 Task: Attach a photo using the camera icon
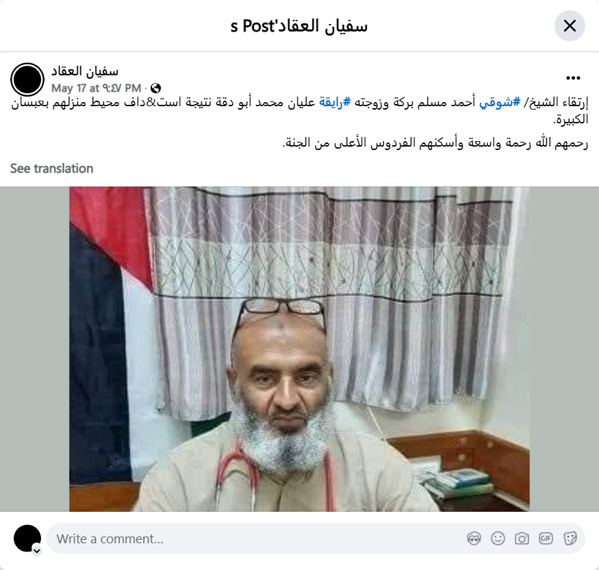click(x=522, y=538)
